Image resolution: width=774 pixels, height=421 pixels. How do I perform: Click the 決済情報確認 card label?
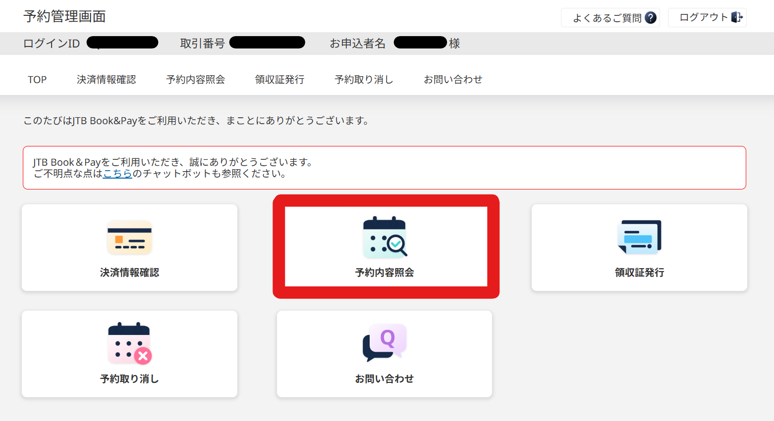[129, 273]
